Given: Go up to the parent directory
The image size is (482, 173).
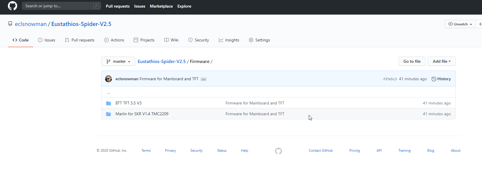Looking at the screenshot, I should 108,92.
